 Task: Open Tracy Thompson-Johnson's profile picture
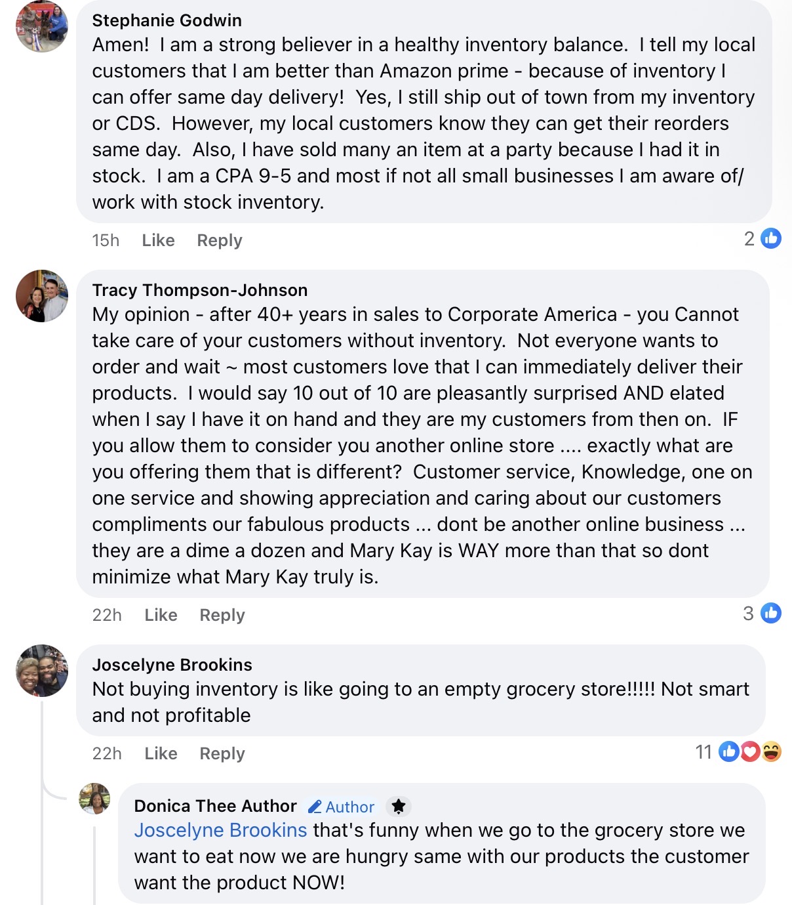click(x=42, y=296)
